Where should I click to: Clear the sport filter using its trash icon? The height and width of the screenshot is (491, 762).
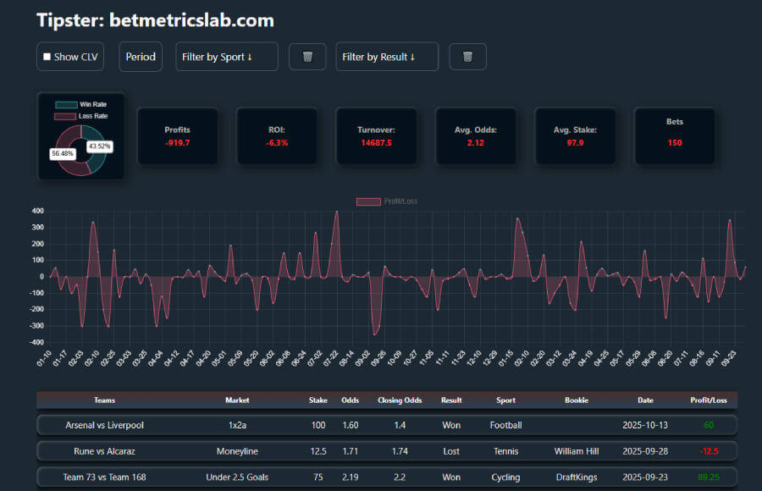306,57
